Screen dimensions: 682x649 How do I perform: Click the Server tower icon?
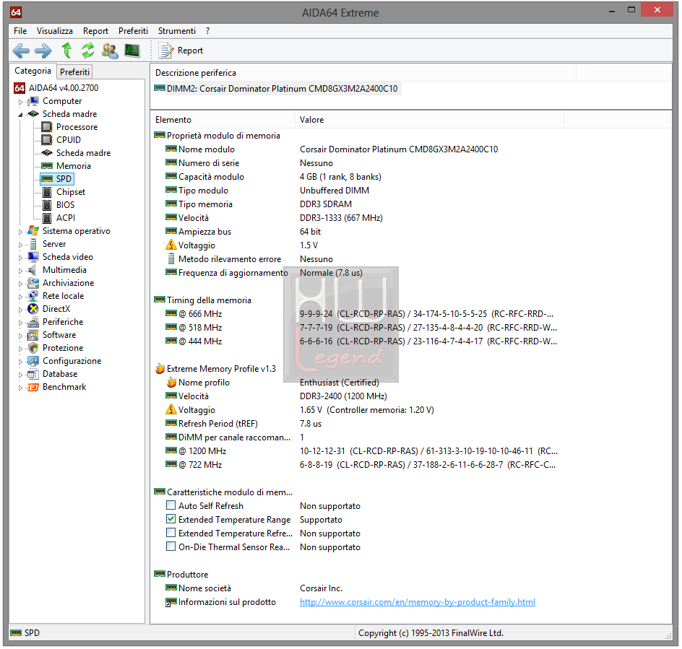coord(33,244)
